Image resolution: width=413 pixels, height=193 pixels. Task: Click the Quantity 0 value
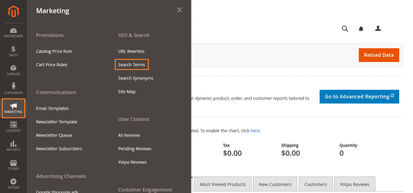342,153
